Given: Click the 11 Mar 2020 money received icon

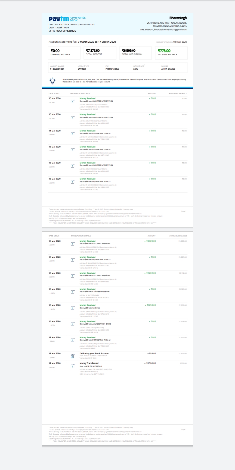Looking at the screenshot, I should (73, 134).
